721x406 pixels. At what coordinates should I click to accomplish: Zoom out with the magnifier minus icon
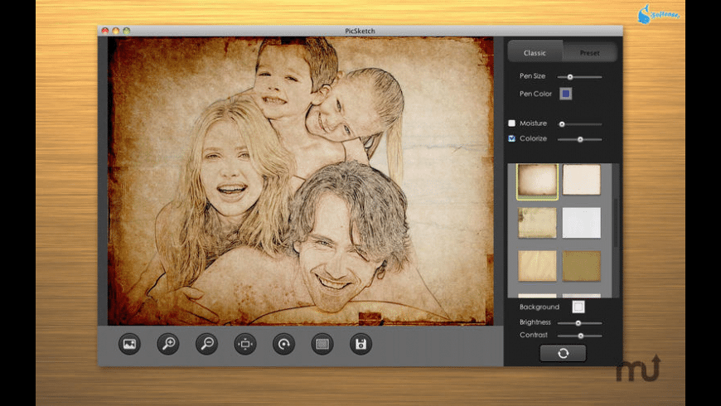[x=206, y=344]
